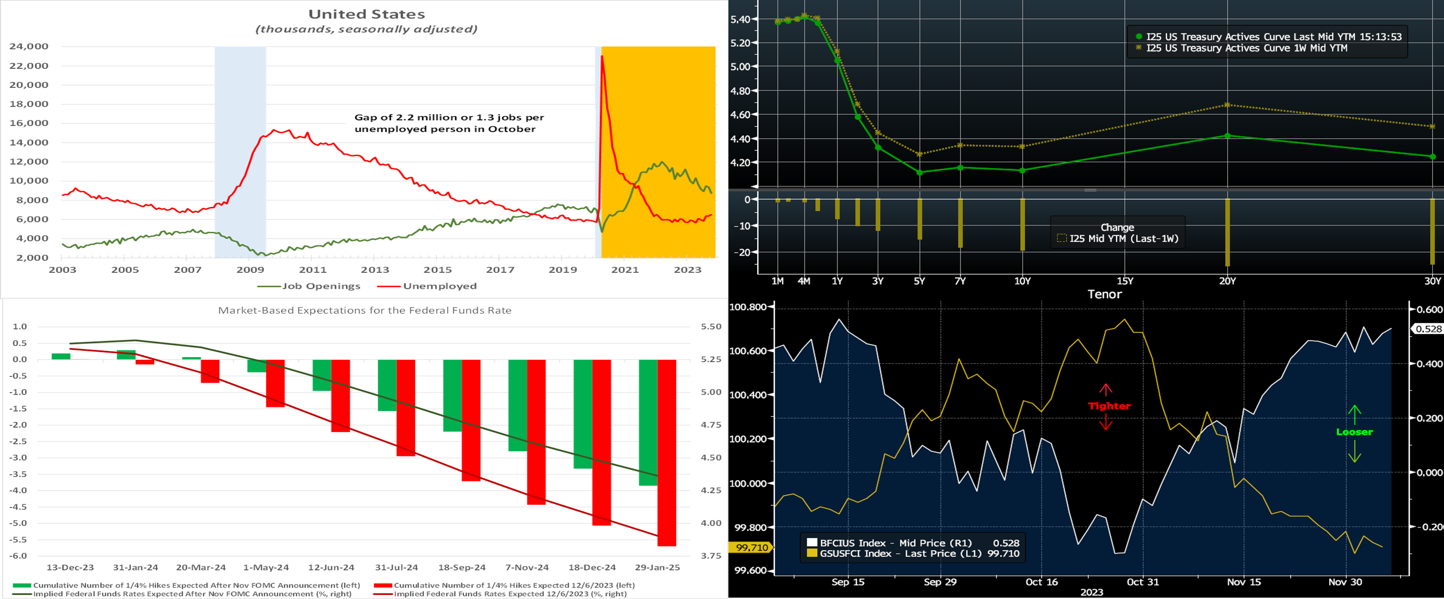Click the yellow 99.710 price tag
This screenshot has width=1444, height=599.
pyautogui.click(x=751, y=548)
